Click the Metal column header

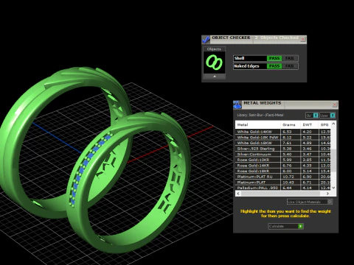[x=258, y=124]
